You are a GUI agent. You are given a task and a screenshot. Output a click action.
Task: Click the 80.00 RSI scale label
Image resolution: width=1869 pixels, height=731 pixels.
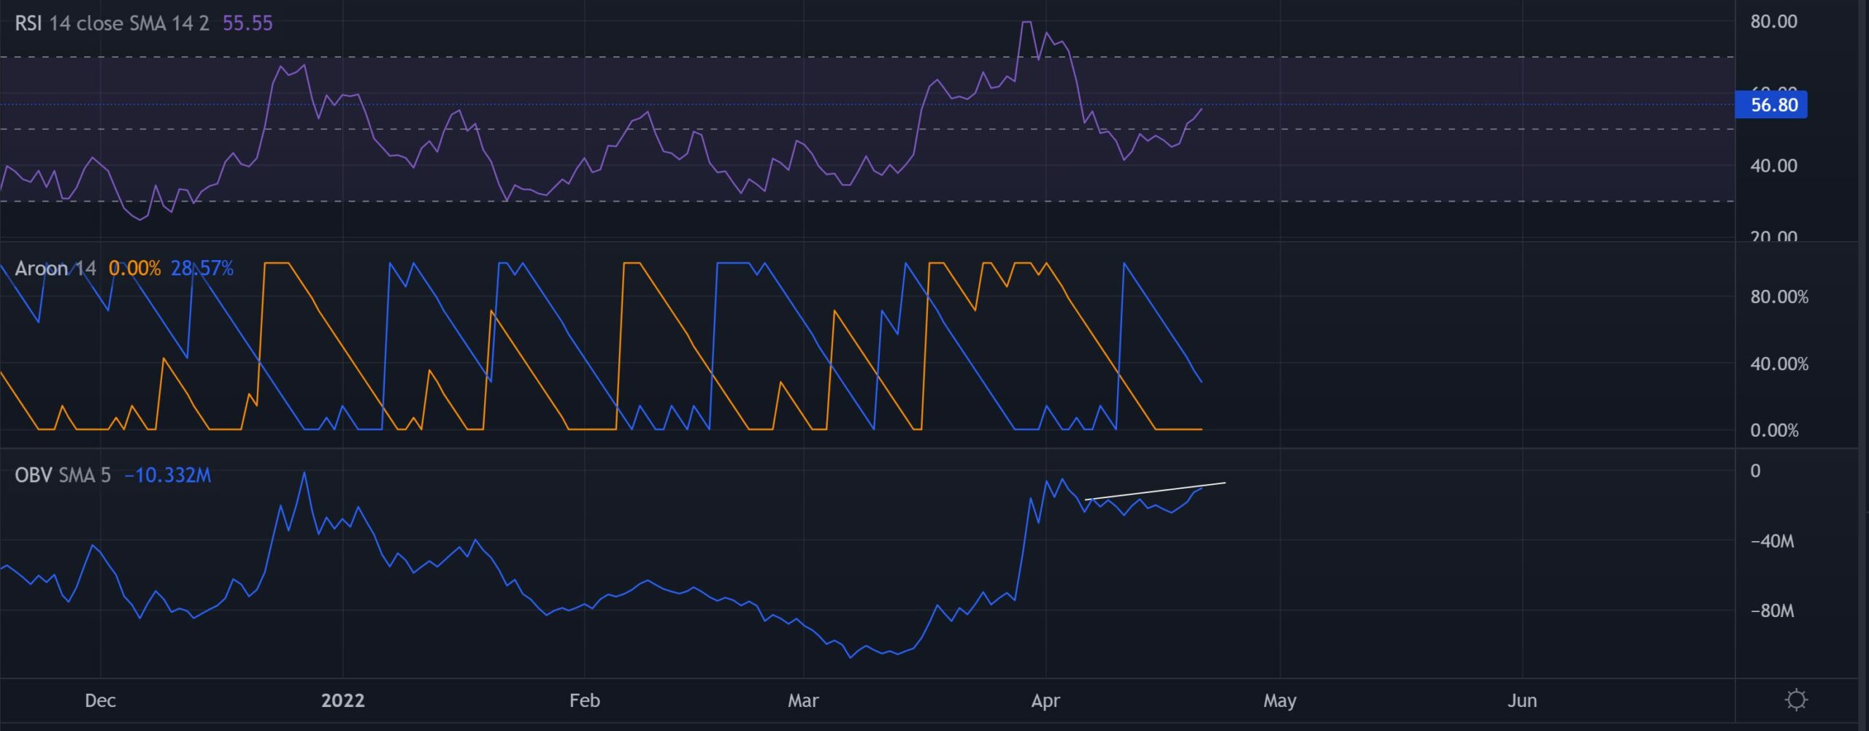coord(1773,21)
